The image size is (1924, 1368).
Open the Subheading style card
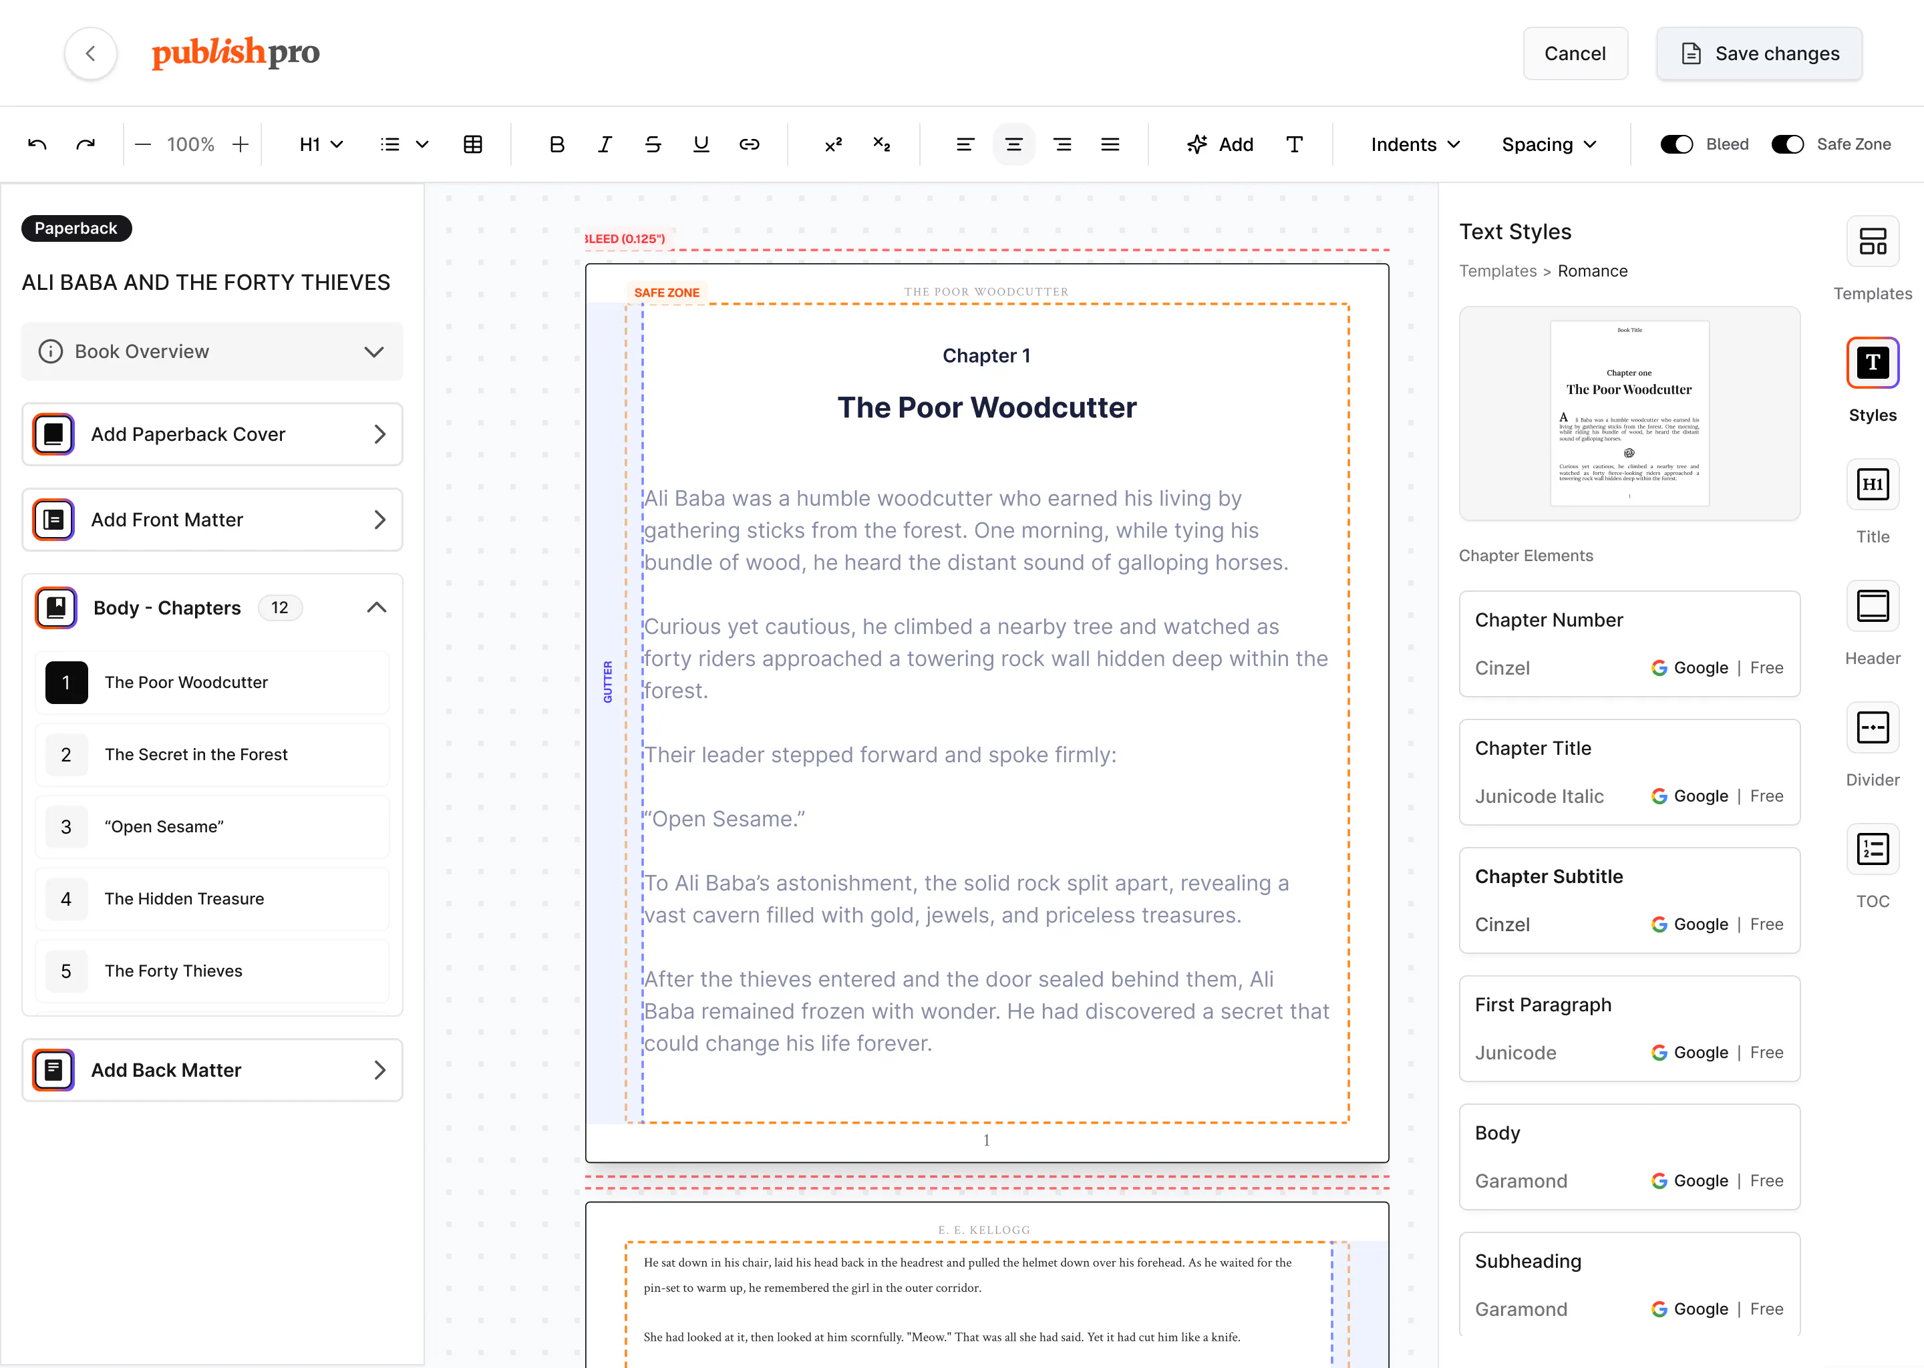[1629, 1284]
